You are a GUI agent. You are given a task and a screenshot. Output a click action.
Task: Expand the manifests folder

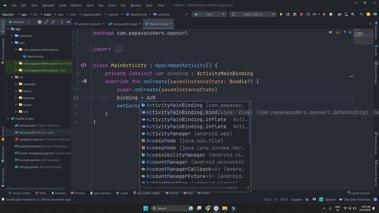[x=12, y=35]
